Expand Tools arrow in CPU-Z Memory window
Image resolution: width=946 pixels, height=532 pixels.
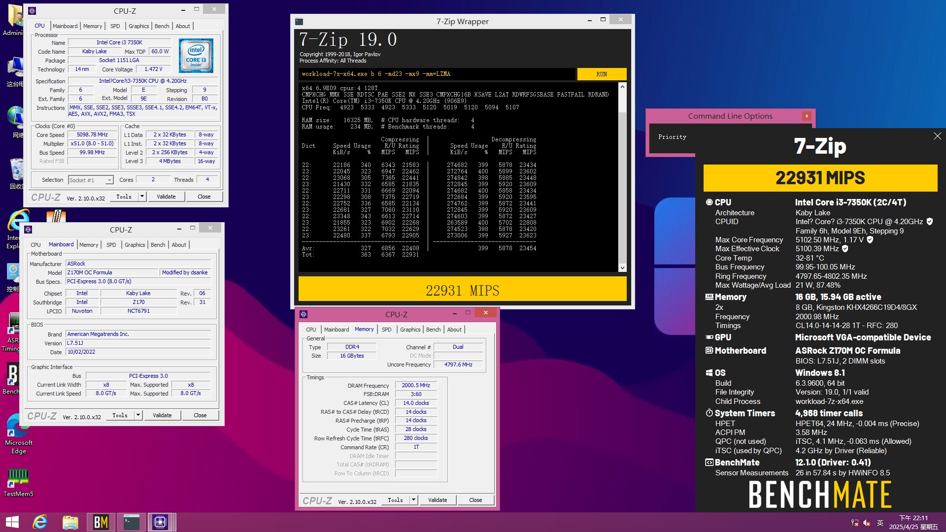point(413,500)
